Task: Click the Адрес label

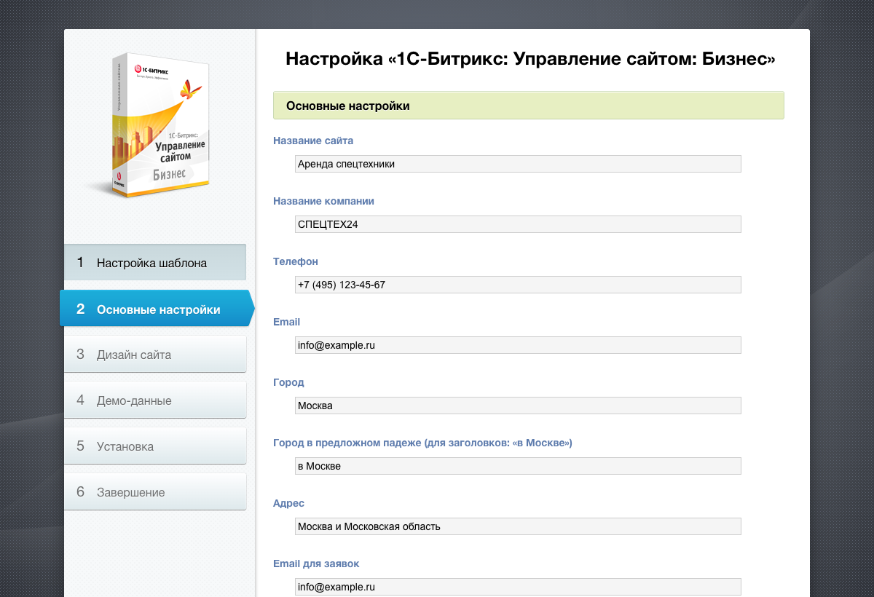Action: click(x=288, y=503)
